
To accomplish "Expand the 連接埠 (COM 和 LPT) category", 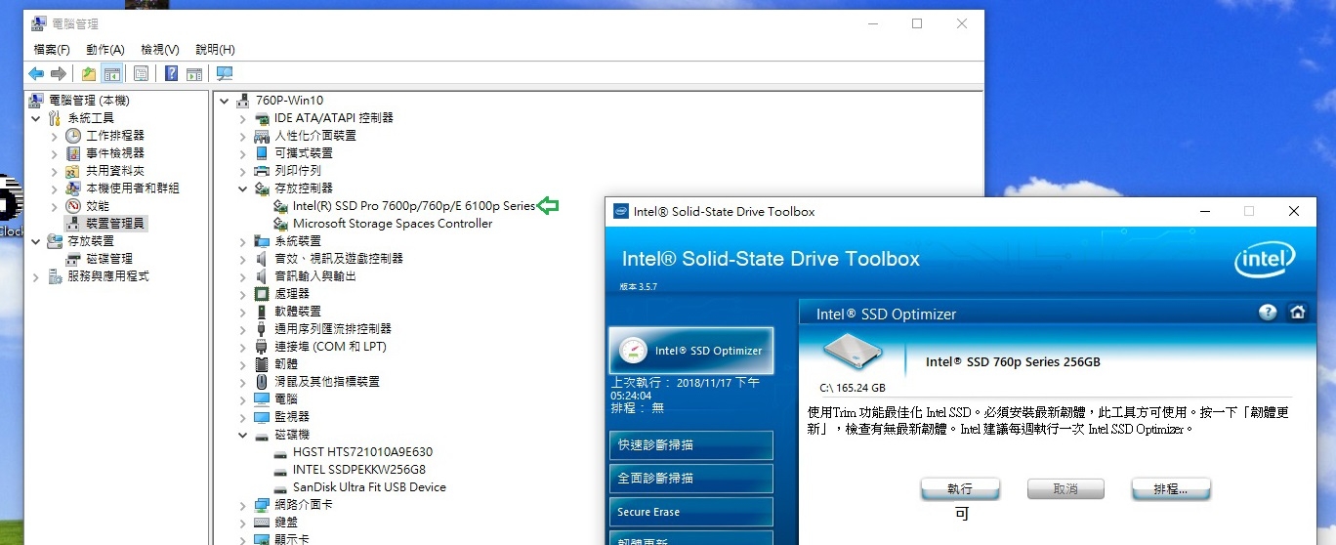I will 243,347.
